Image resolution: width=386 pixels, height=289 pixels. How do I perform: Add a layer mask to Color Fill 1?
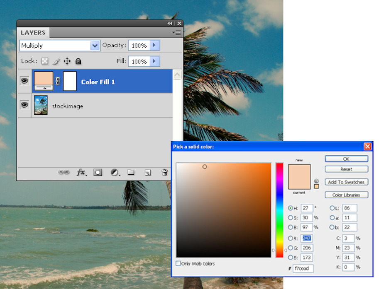(98, 173)
